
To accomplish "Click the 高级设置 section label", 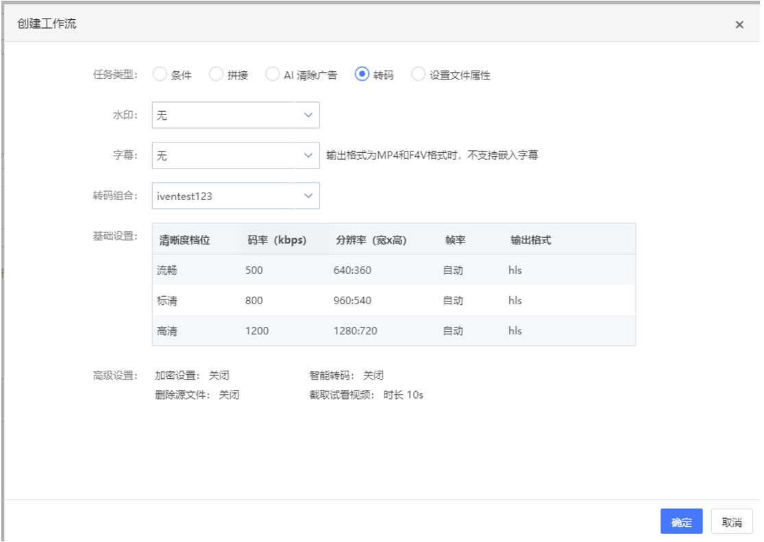I will pos(116,375).
